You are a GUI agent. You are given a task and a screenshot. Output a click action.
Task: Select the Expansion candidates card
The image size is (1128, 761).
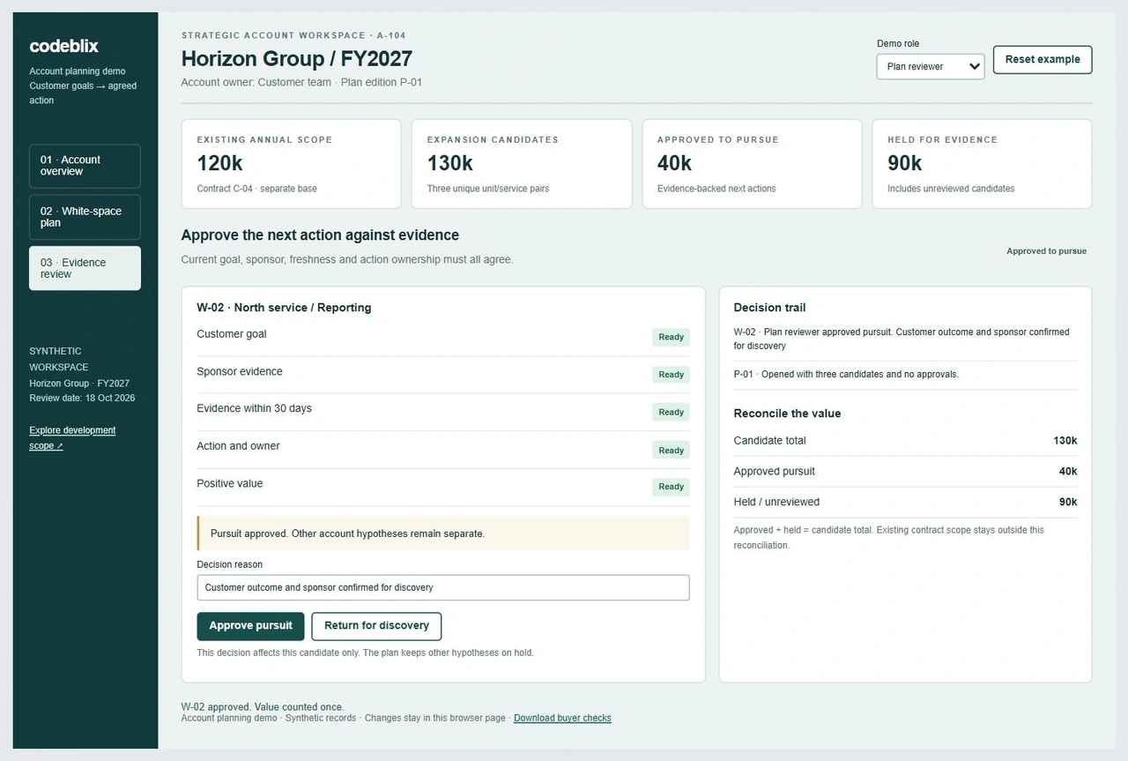522,164
